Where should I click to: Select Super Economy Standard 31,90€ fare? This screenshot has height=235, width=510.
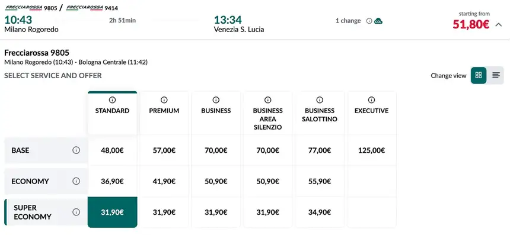pos(112,213)
